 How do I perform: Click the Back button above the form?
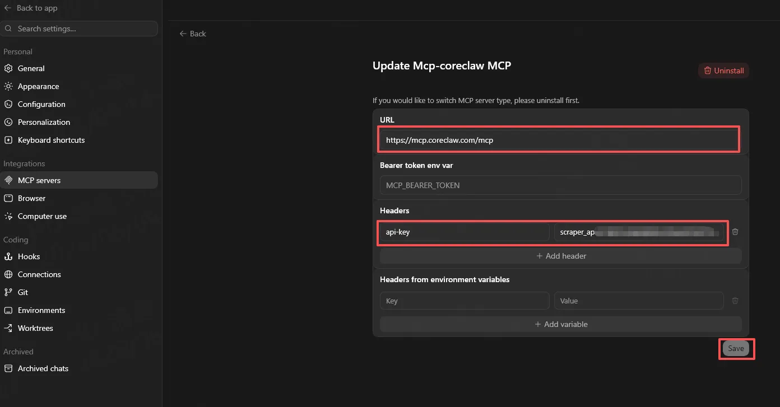pos(193,34)
